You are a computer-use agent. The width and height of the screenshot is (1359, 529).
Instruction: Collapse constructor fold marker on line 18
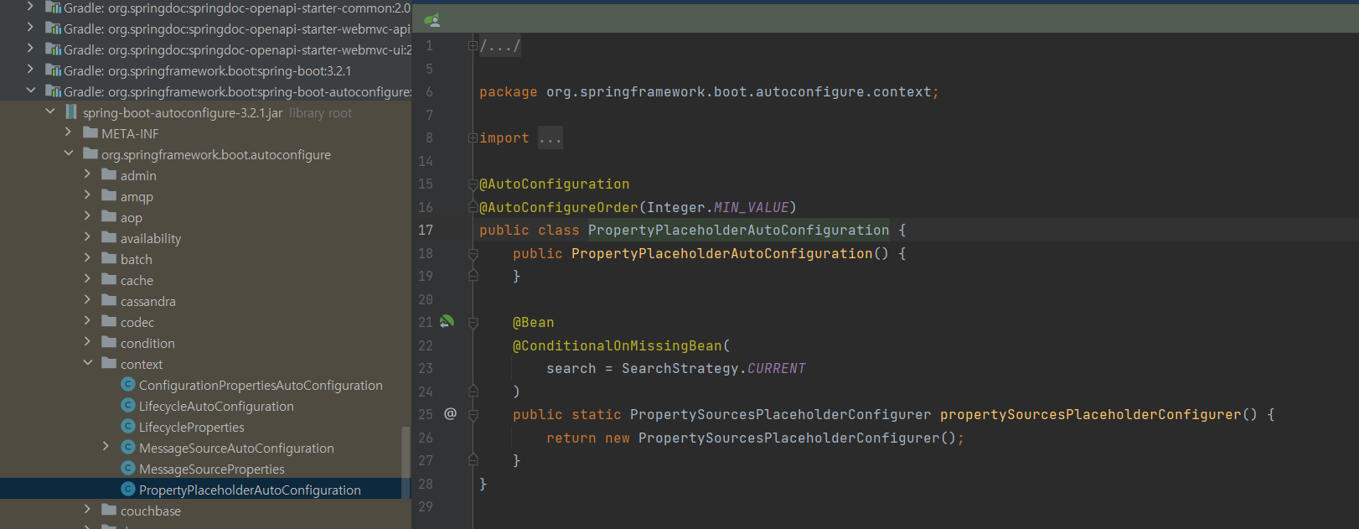473,253
